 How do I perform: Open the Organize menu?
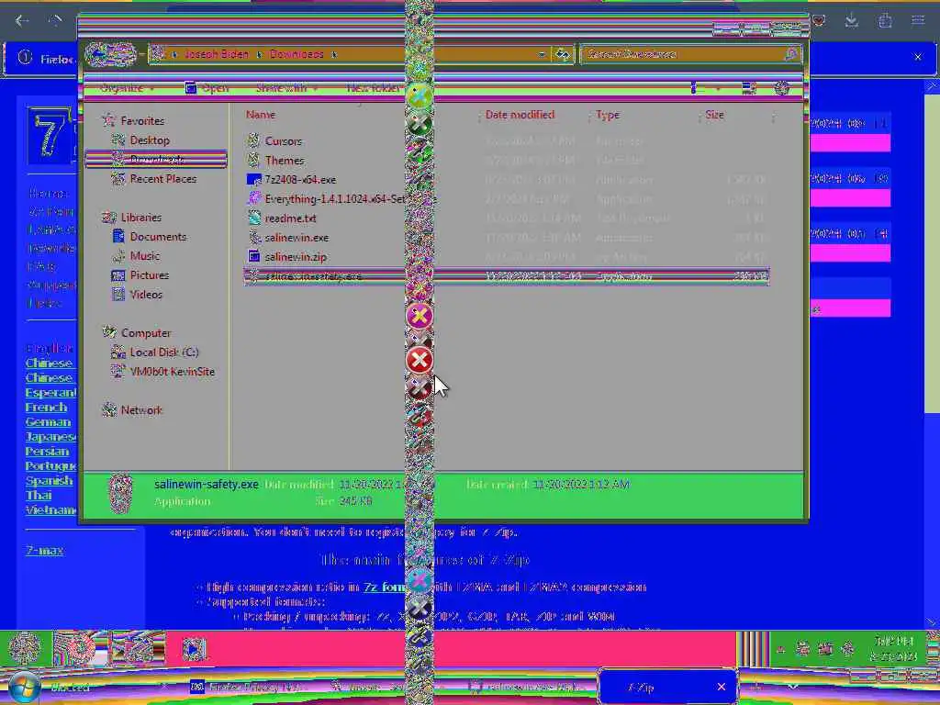pyautogui.click(x=127, y=88)
